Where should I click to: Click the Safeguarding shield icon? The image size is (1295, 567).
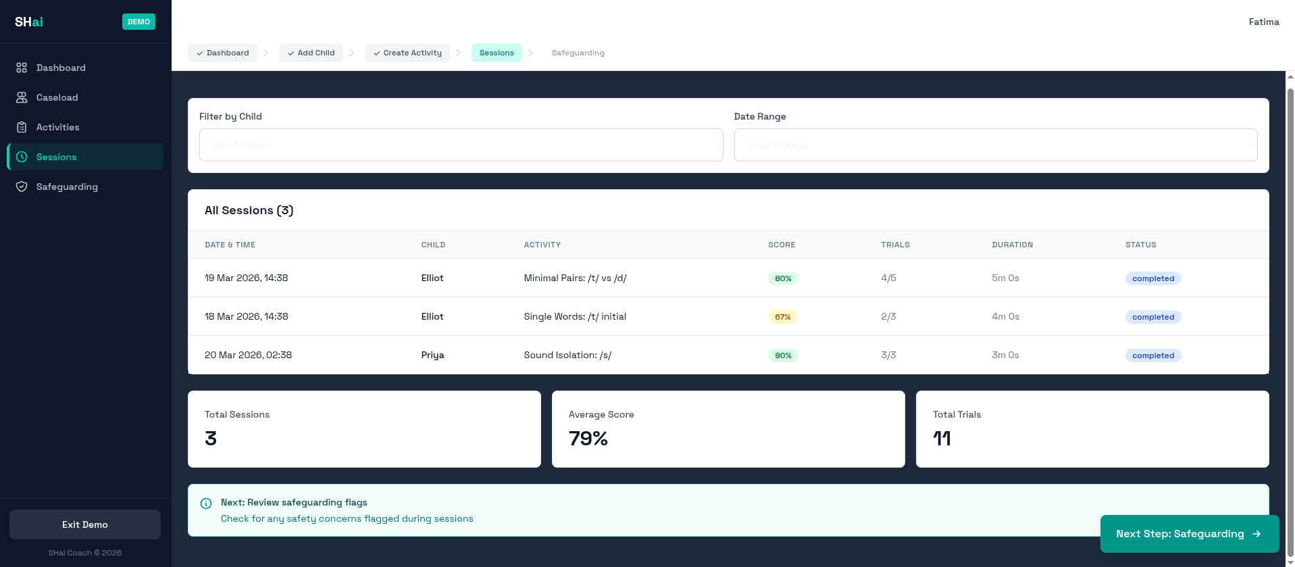coord(22,187)
